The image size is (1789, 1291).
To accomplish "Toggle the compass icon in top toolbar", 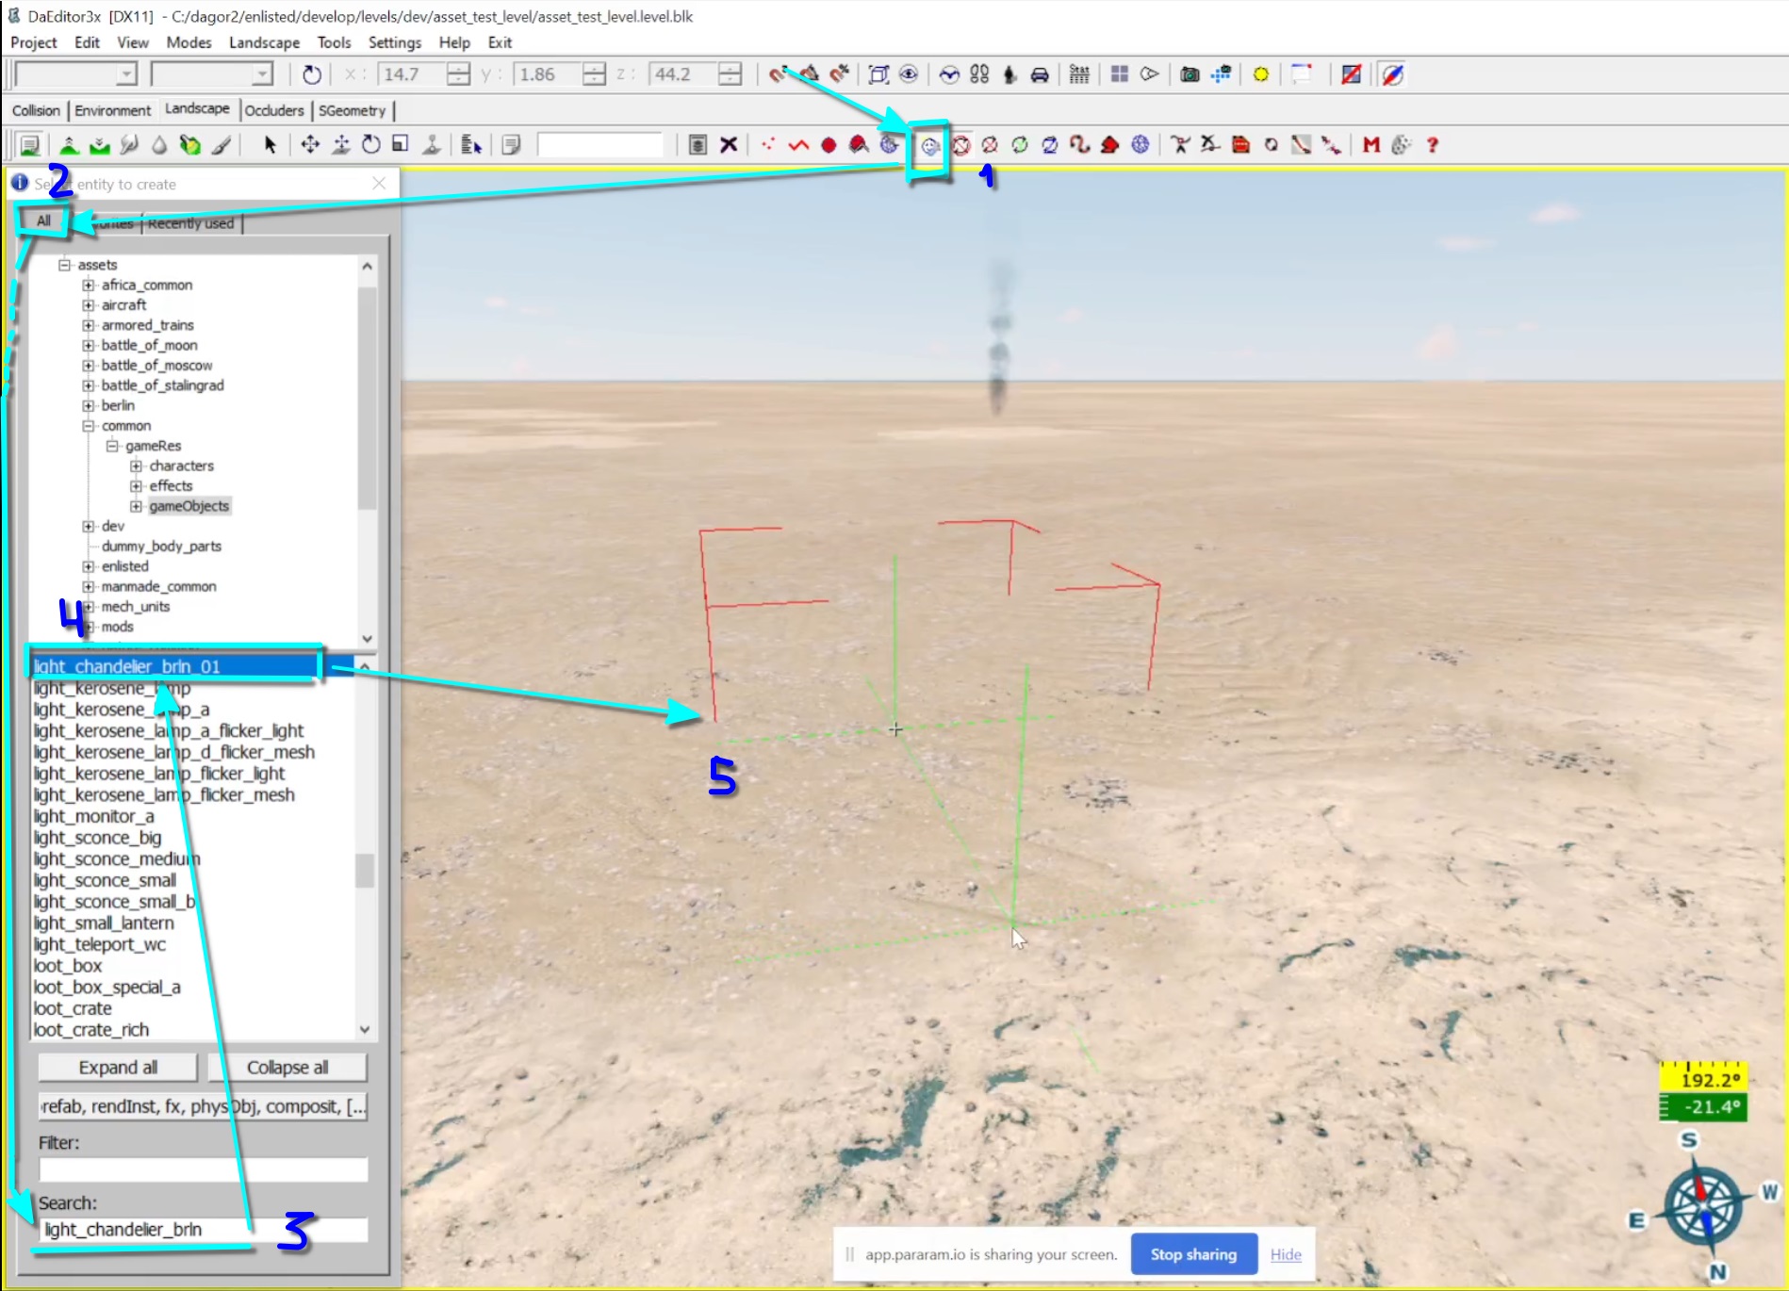I will pos(1392,74).
